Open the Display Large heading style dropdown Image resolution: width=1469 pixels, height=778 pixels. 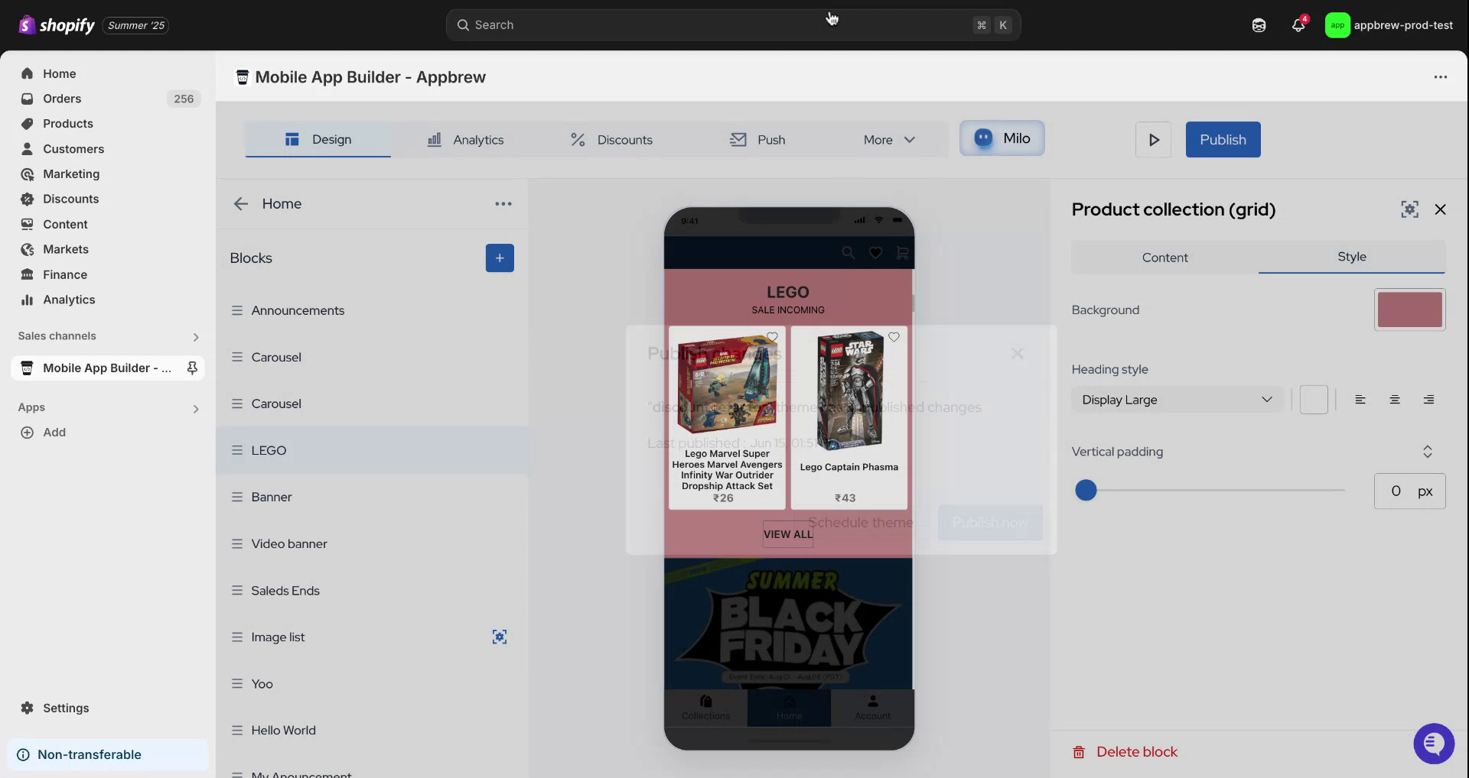1177,400
